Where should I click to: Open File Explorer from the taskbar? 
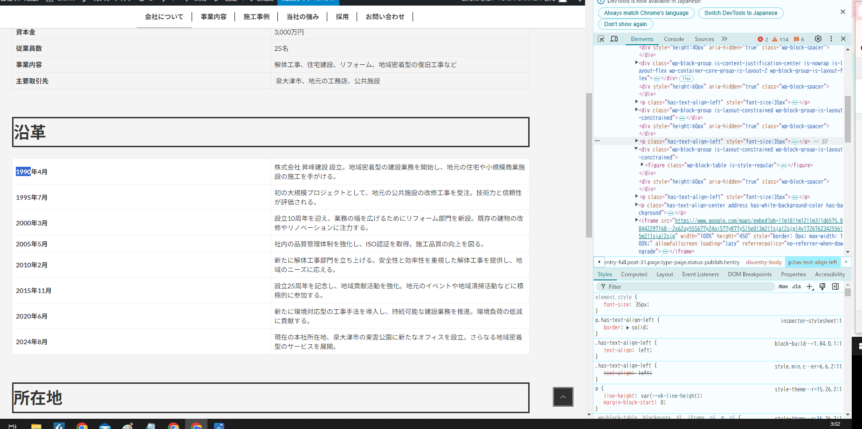pyautogui.click(x=36, y=425)
